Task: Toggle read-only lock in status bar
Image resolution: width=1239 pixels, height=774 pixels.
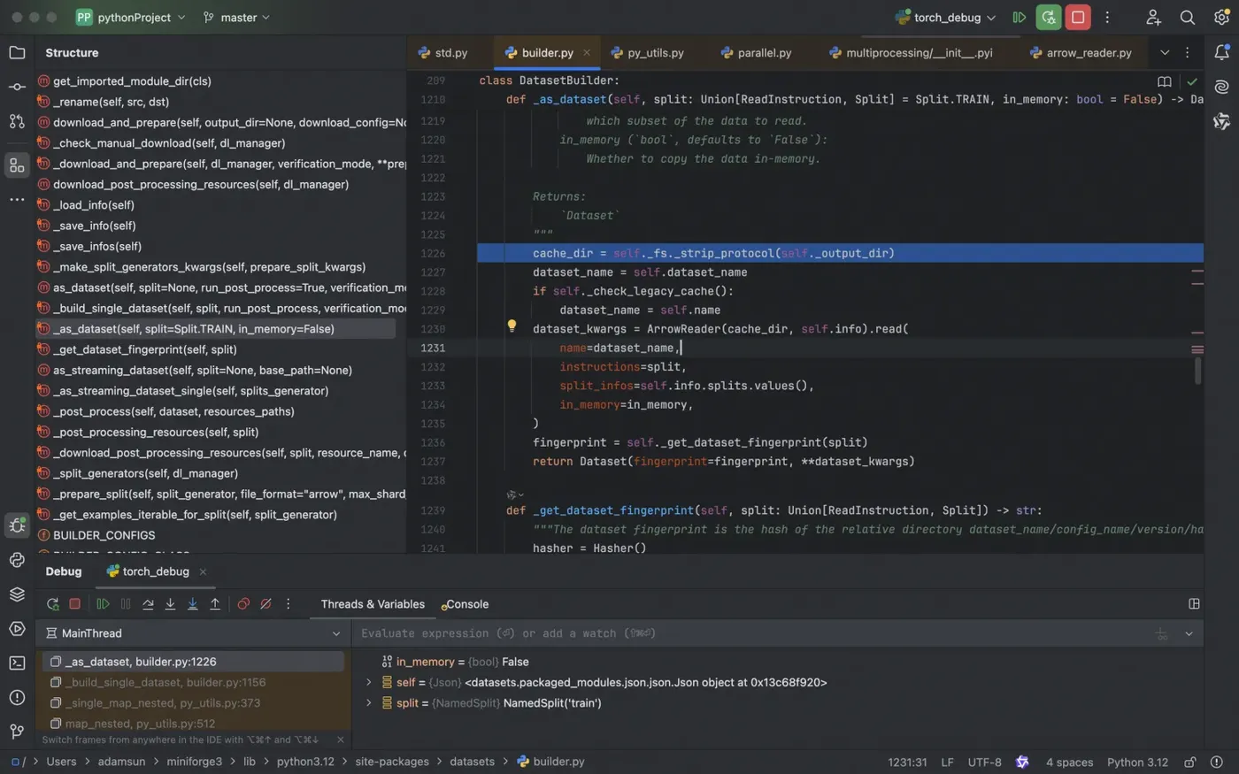Action: click(x=1190, y=762)
